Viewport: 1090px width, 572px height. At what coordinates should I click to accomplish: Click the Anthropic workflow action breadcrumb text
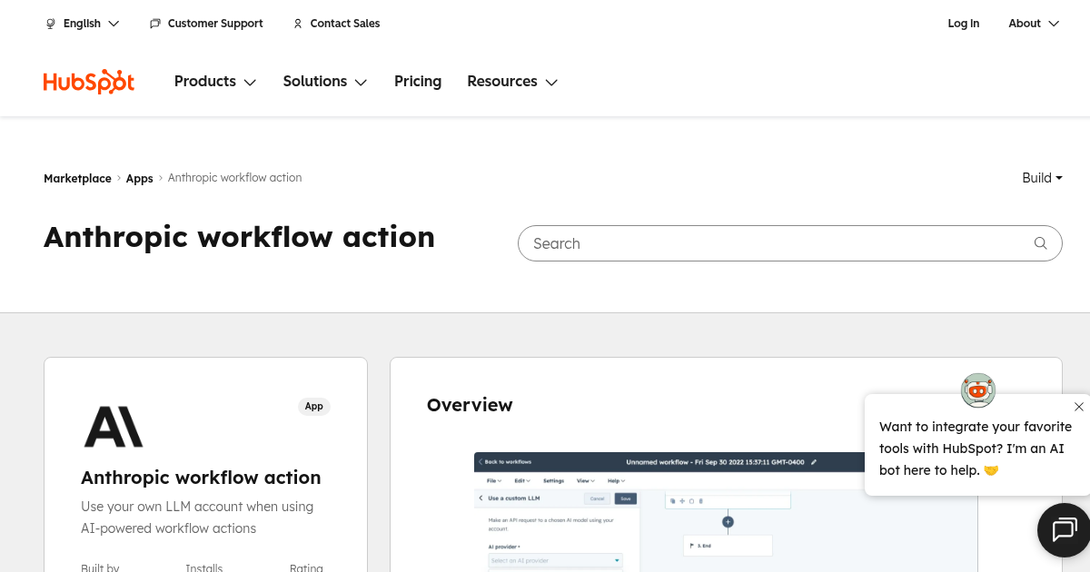(x=234, y=178)
